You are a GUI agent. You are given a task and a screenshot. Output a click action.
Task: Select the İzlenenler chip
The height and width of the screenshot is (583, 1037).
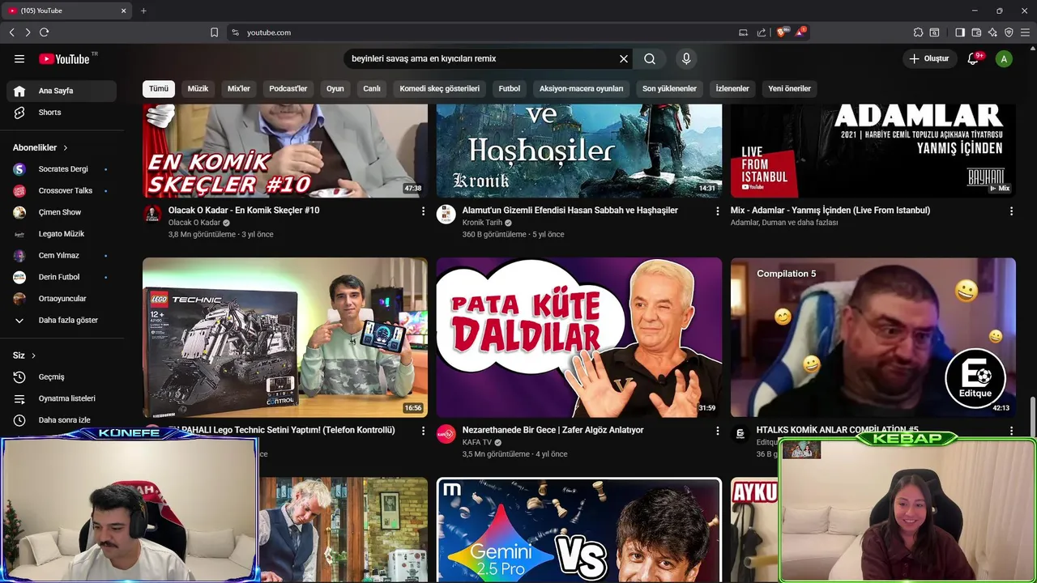coord(732,88)
